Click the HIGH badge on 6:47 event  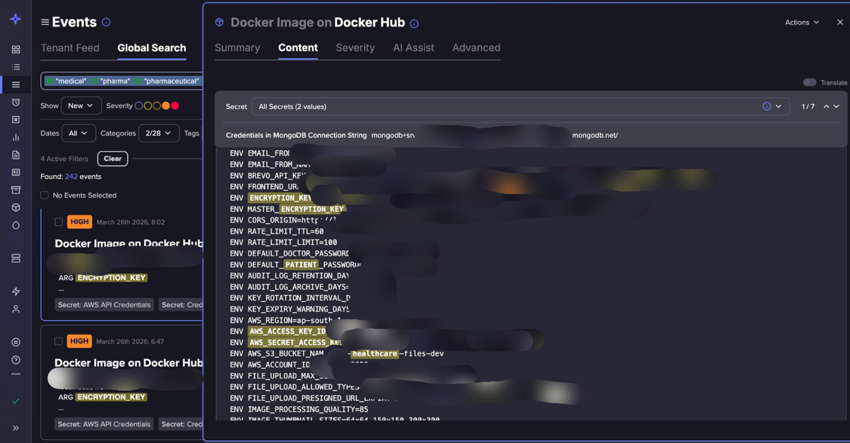79,341
